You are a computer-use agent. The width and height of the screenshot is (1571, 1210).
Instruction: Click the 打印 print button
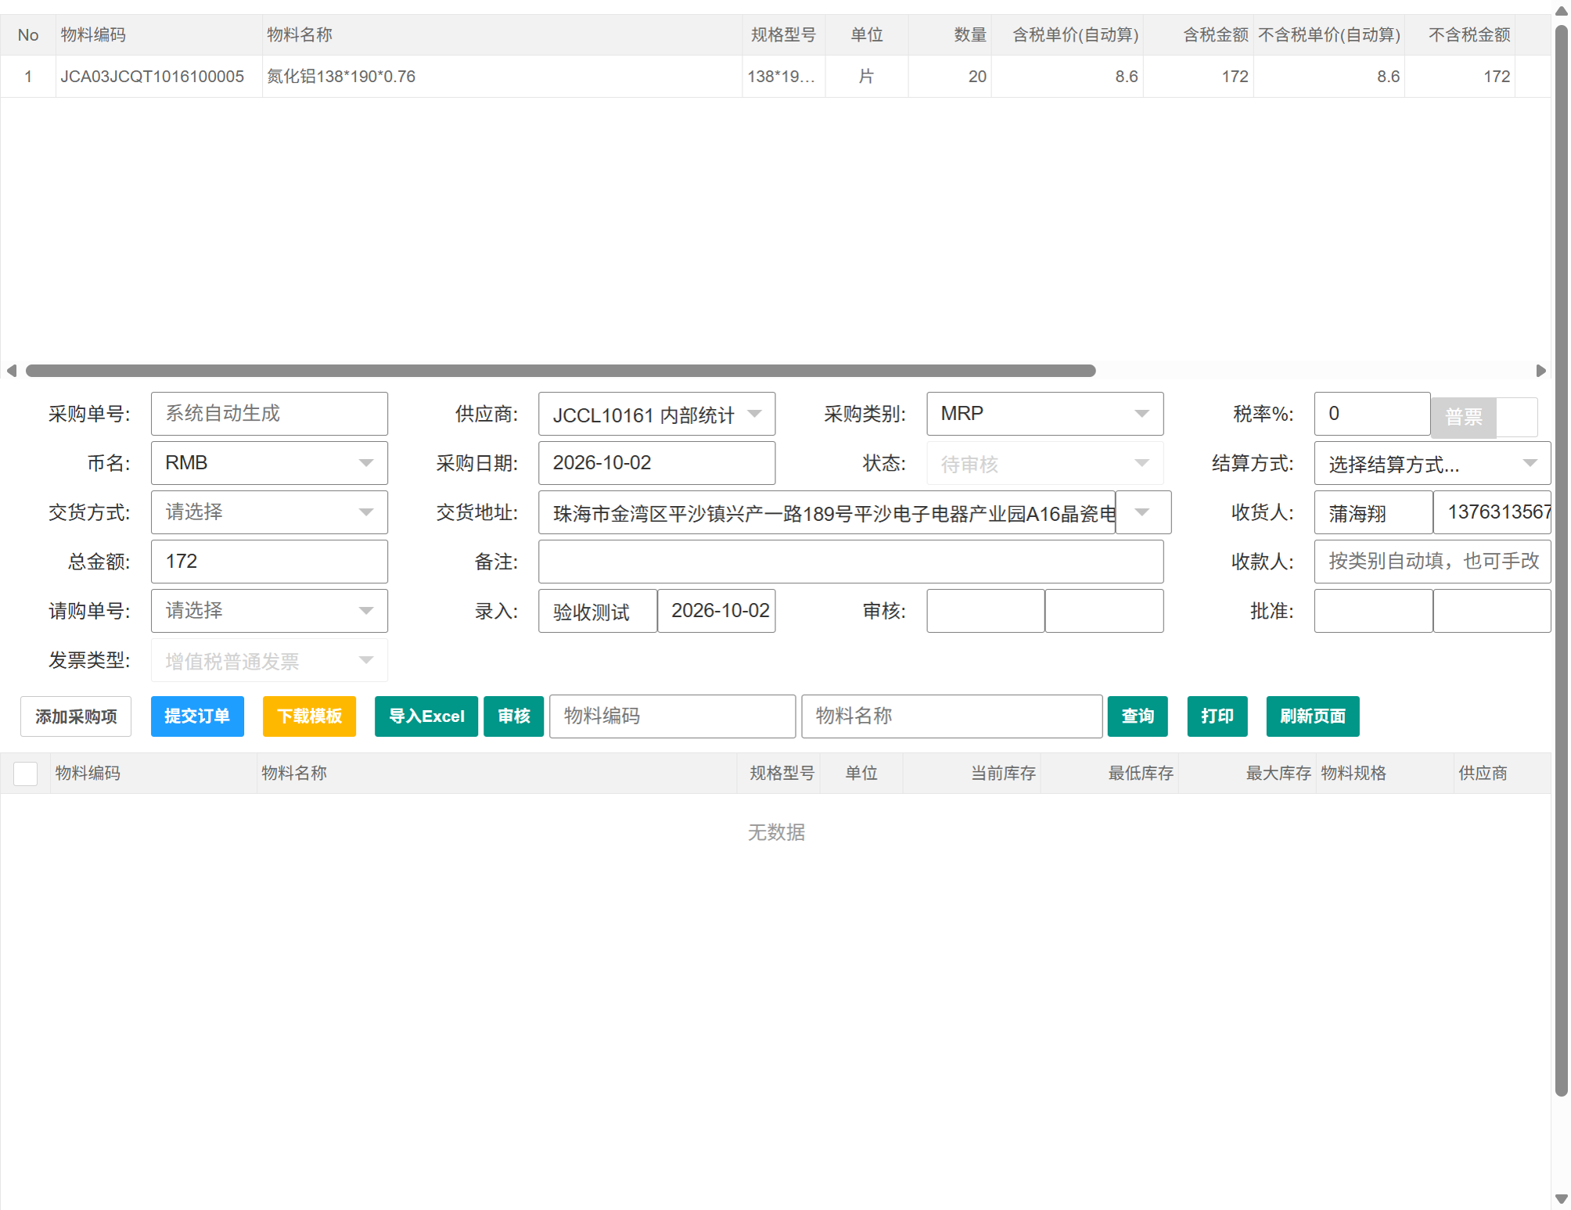pyautogui.click(x=1217, y=716)
